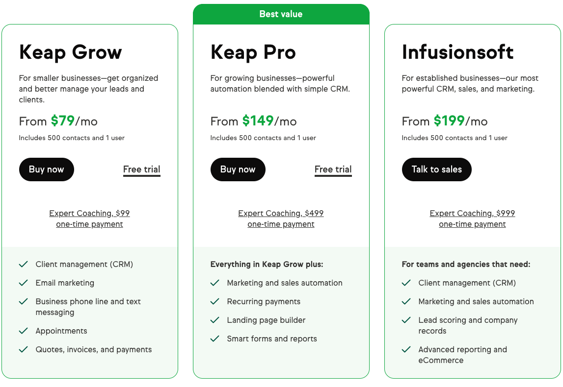Open Expert Coaching $499 one-time payment link
Screen dimensions: 563x387
click(x=281, y=219)
